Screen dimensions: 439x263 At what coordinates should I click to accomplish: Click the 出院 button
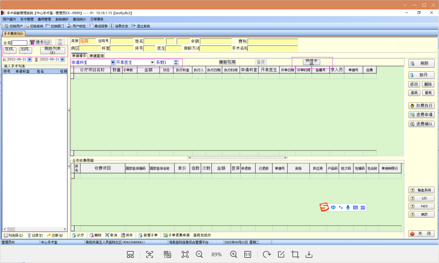(25, 50)
